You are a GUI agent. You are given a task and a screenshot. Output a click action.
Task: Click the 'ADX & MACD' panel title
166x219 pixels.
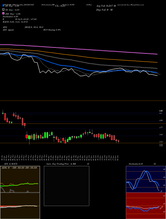pyautogui.click(x=11, y=164)
